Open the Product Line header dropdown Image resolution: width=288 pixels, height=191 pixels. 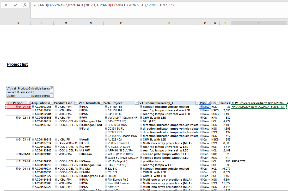[x=76, y=103]
